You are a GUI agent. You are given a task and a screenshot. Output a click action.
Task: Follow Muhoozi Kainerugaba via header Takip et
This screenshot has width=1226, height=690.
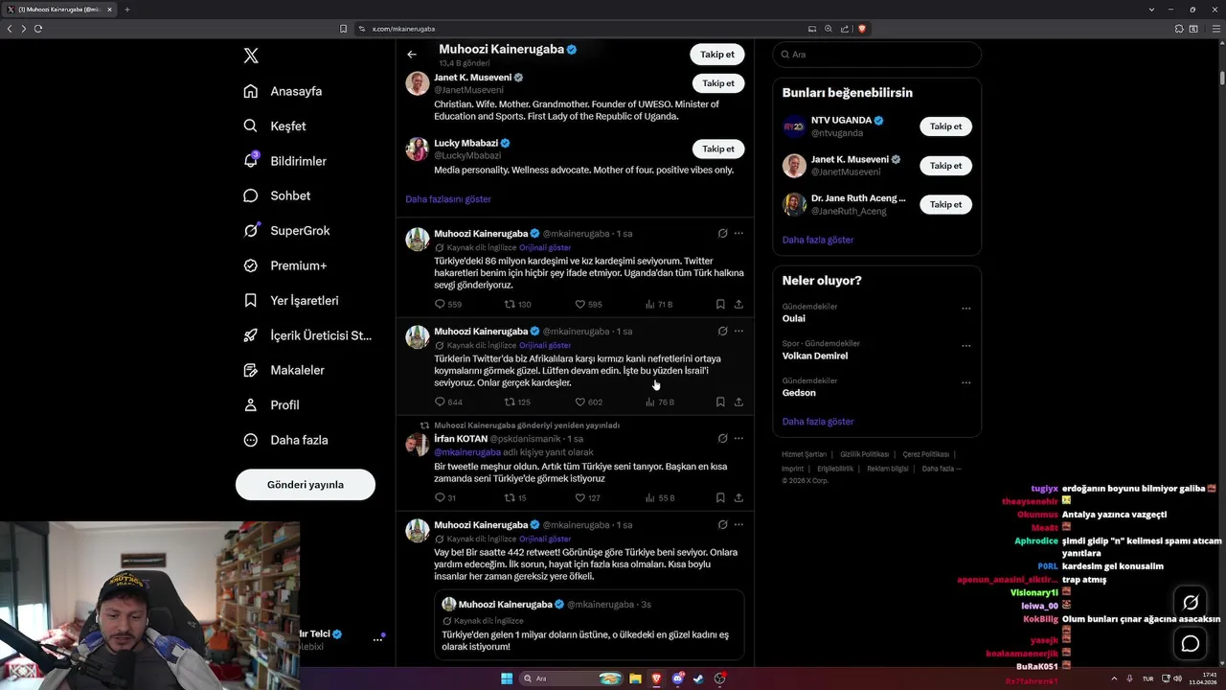(716, 55)
